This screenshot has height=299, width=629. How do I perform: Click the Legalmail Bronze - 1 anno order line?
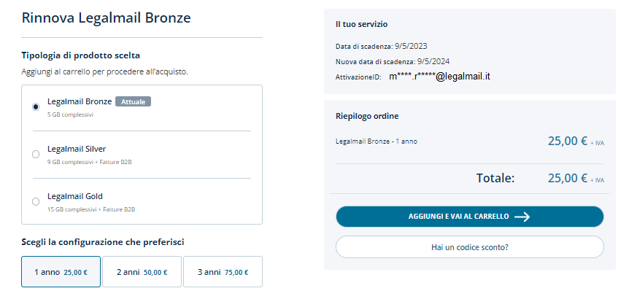pos(377,141)
